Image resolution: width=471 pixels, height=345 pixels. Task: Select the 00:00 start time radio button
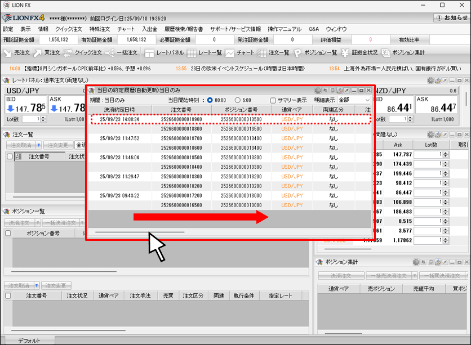[210, 100]
